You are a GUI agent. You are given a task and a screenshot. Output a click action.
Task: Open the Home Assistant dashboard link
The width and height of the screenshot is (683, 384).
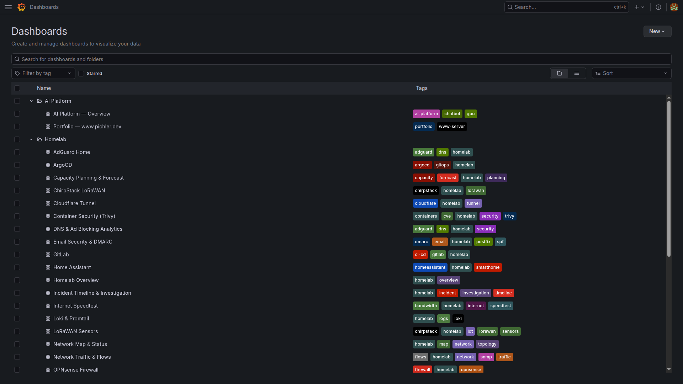click(x=72, y=267)
